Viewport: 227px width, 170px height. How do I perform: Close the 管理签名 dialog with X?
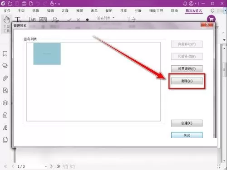pos(207,24)
